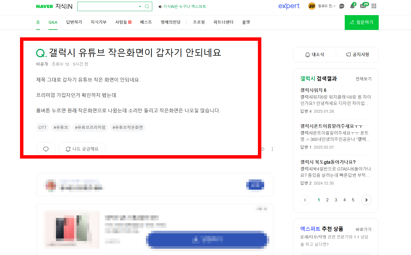Image resolution: width=411 pixels, height=255 pixels.
Task: Go to page 5 in pagination
Action: 353,200
